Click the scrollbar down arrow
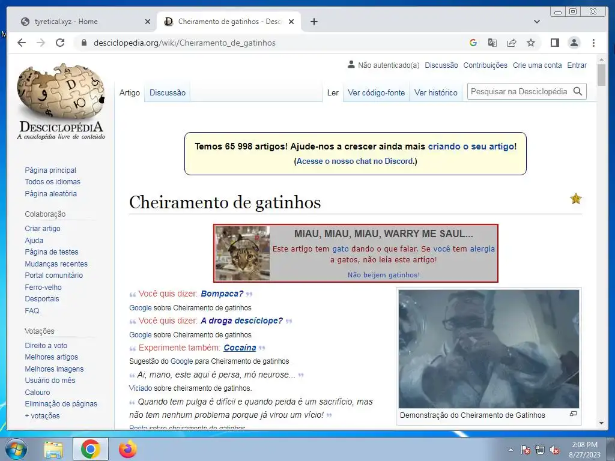The image size is (615, 461). (601, 423)
